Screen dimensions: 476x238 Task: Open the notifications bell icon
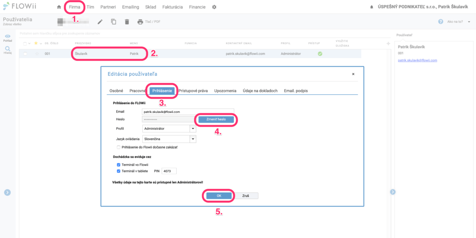click(x=371, y=7)
